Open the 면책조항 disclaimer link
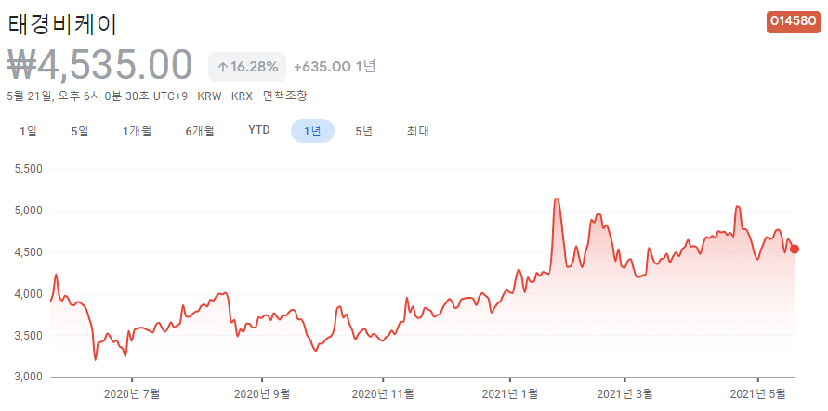The image size is (828, 411). [285, 96]
